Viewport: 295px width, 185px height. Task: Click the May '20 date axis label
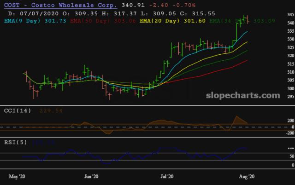(17, 176)
